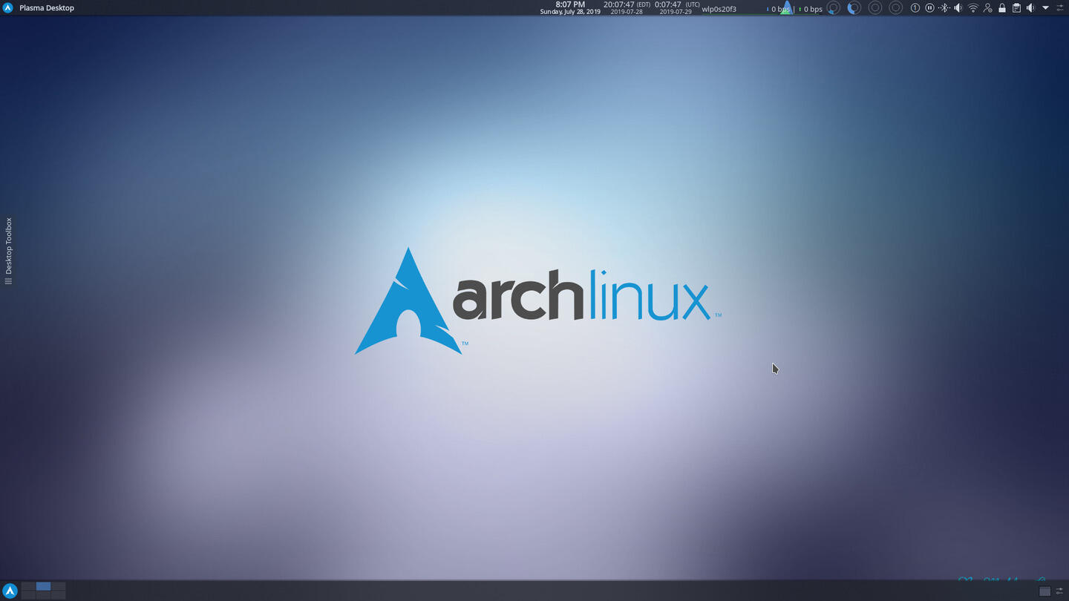This screenshot has width=1069, height=601.
Task: Click the third circular system monitor
Action: [x=875, y=8]
